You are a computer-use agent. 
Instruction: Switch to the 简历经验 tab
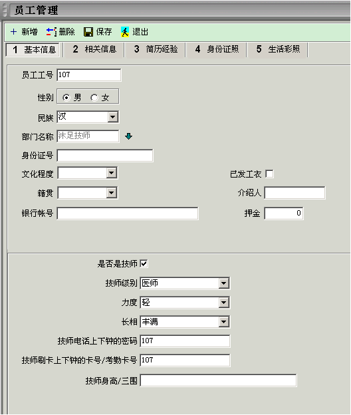pyautogui.click(x=156, y=49)
